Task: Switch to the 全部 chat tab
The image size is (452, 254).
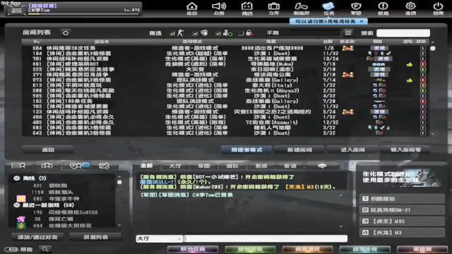Action: click(146, 166)
